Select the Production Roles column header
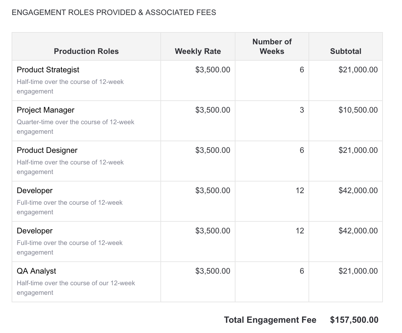 pyautogui.click(x=86, y=51)
